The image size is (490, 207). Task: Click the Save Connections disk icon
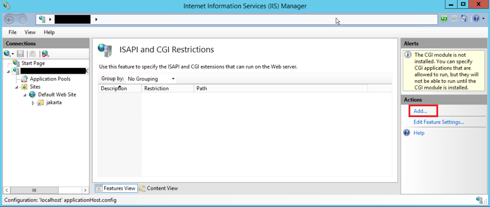pyautogui.click(x=20, y=53)
